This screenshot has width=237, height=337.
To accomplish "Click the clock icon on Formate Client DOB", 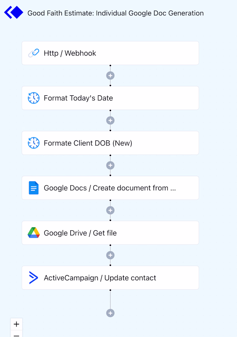I will point(33,143).
